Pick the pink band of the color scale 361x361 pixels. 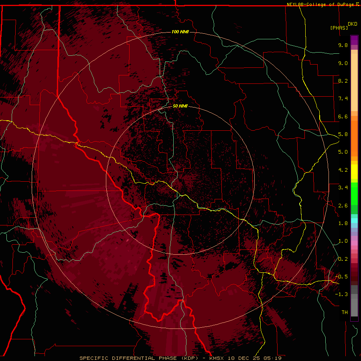pos(354,243)
